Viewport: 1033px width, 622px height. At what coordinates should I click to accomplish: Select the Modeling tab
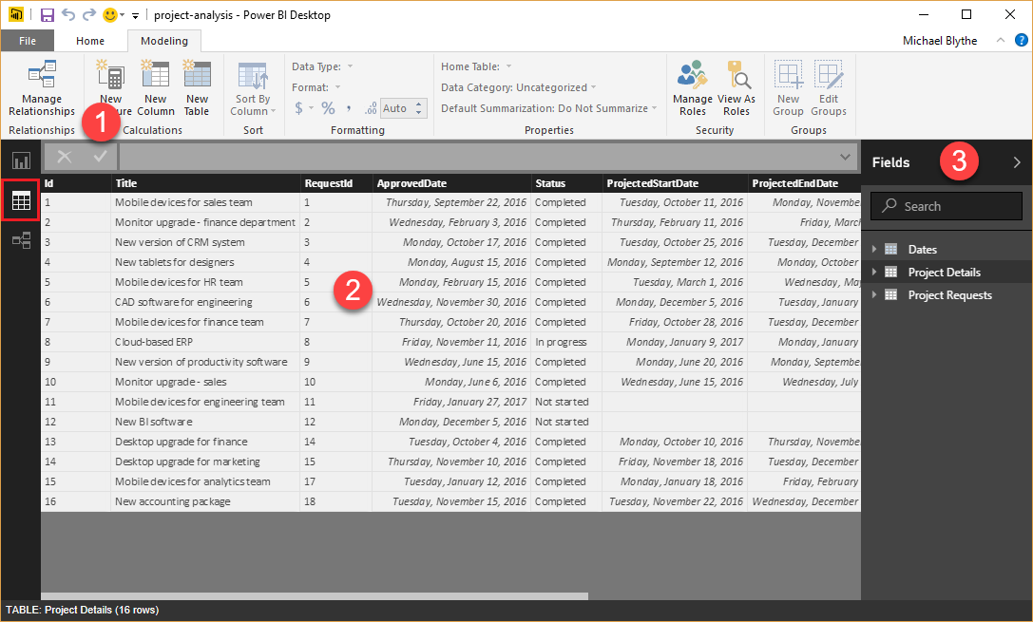(164, 41)
